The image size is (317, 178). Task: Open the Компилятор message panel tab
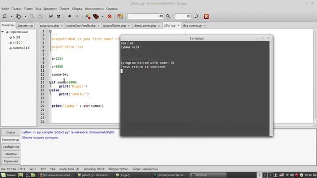click(x=10, y=139)
